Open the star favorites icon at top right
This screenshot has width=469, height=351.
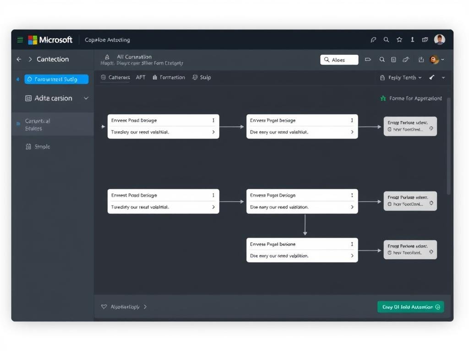point(399,40)
